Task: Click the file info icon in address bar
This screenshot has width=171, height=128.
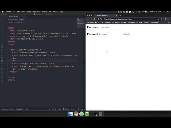Action: [x=98, y=19]
